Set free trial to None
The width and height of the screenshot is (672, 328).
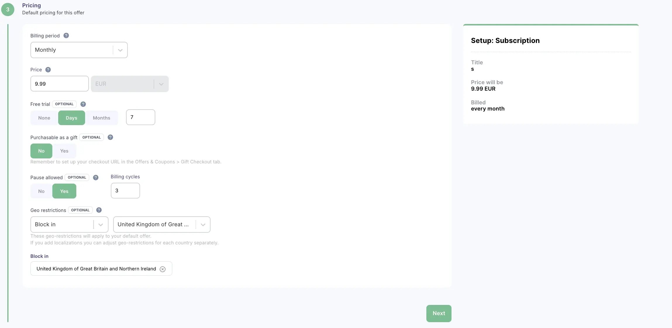(x=44, y=118)
